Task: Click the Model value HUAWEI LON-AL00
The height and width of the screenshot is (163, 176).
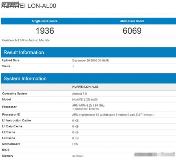Action: (85, 100)
